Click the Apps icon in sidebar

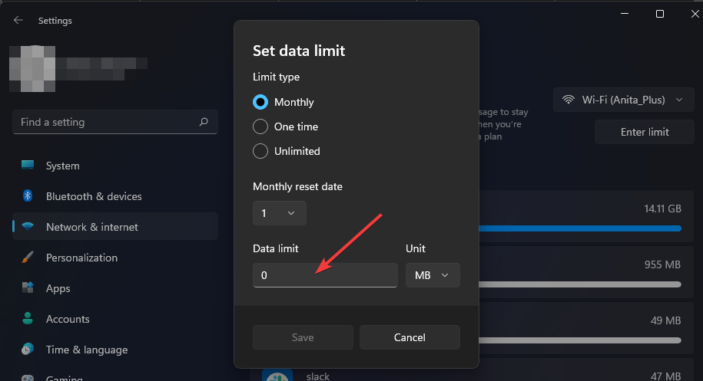28,288
